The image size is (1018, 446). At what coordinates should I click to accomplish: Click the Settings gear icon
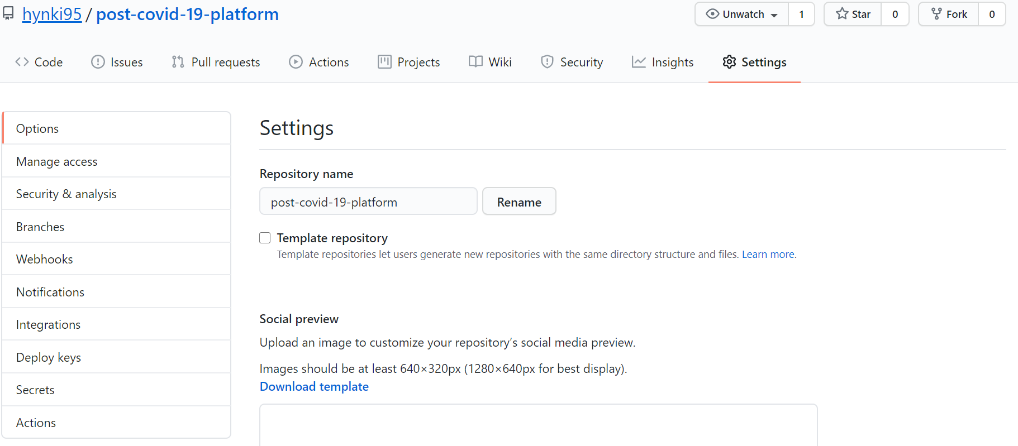point(729,62)
